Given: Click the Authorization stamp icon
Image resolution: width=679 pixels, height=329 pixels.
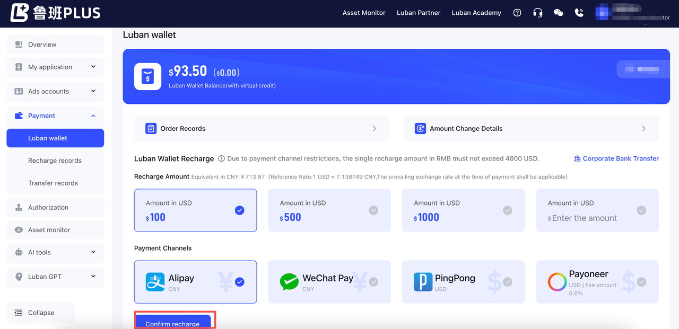Looking at the screenshot, I should point(19,207).
